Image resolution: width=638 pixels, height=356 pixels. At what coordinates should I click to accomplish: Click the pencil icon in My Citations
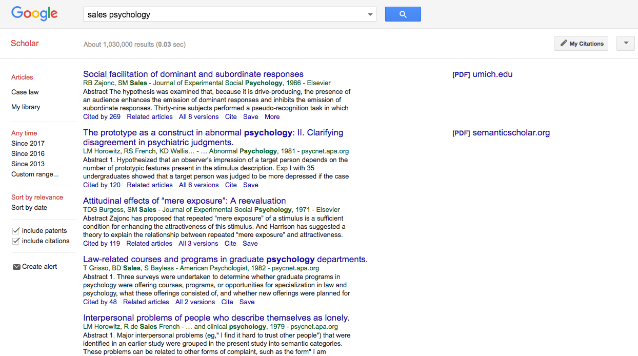point(564,43)
